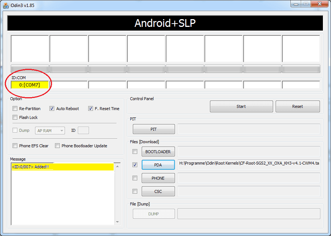The image size is (331, 236).
Task: Tick the checkbox next to PHONE button
Action: tap(135, 178)
